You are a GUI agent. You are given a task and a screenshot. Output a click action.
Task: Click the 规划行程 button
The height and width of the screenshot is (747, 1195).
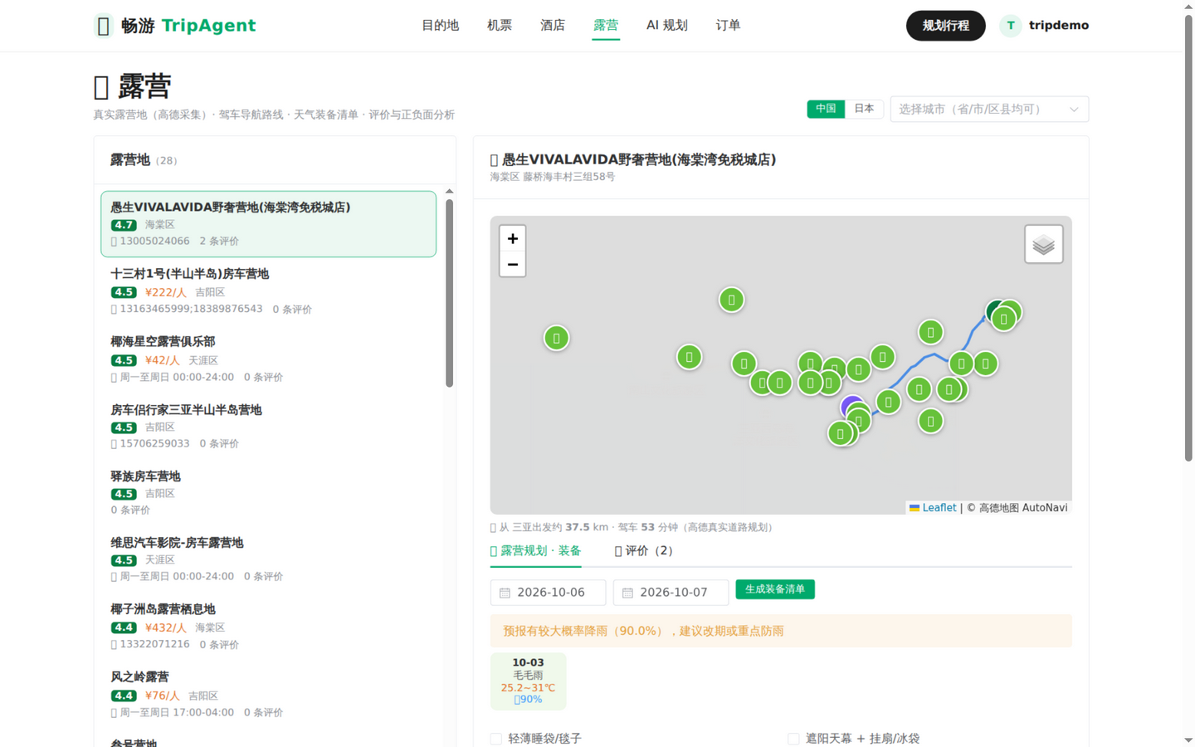click(x=945, y=26)
